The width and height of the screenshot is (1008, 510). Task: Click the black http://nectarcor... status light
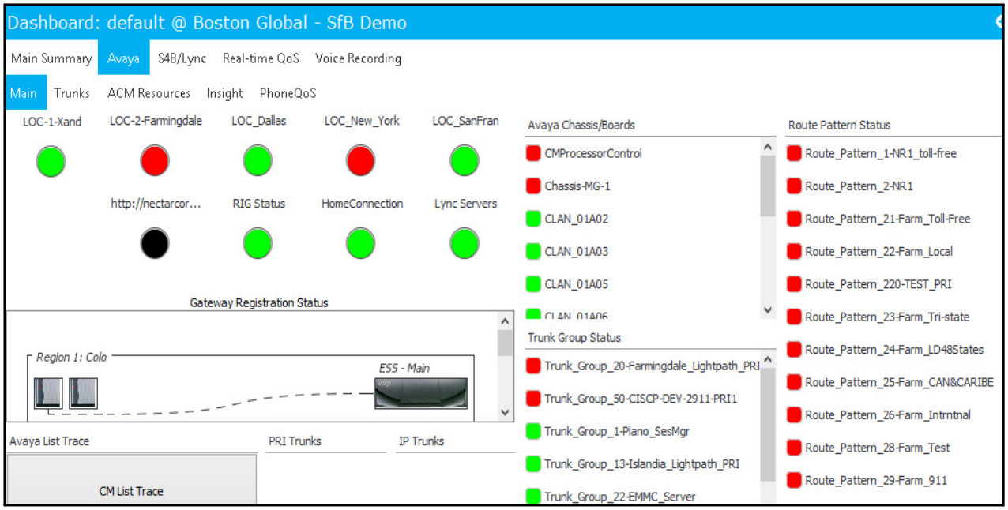click(x=155, y=243)
